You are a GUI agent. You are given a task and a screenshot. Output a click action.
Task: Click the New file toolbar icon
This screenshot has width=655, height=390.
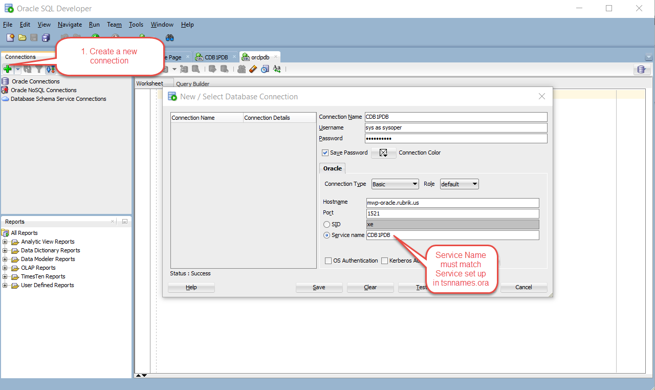click(10, 37)
